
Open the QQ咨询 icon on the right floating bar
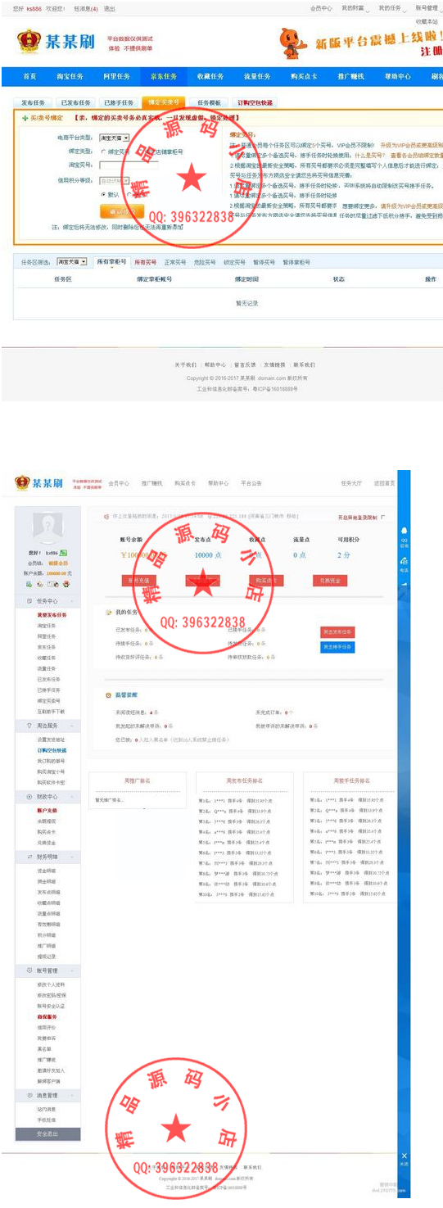pos(404,537)
